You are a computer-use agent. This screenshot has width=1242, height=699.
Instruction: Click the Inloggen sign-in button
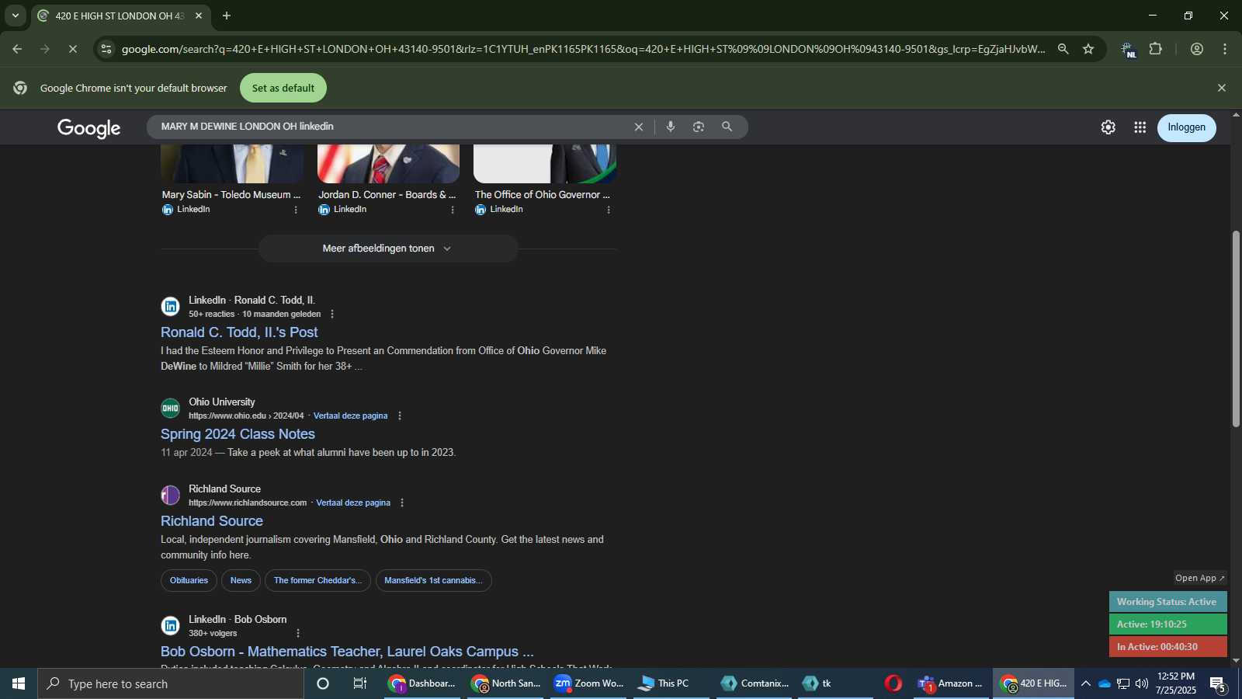(1187, 127)
